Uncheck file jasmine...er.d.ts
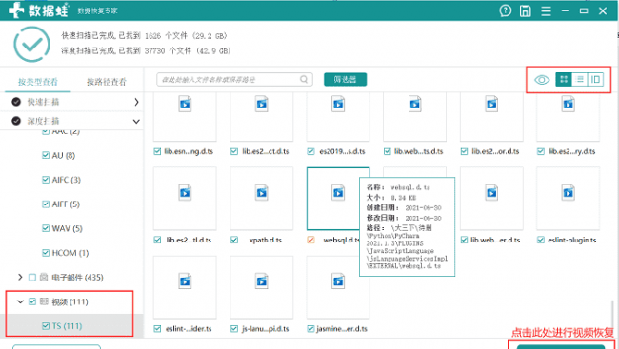Image resolution: width=619 pixels, height=349 pixels. pos(310,328)
